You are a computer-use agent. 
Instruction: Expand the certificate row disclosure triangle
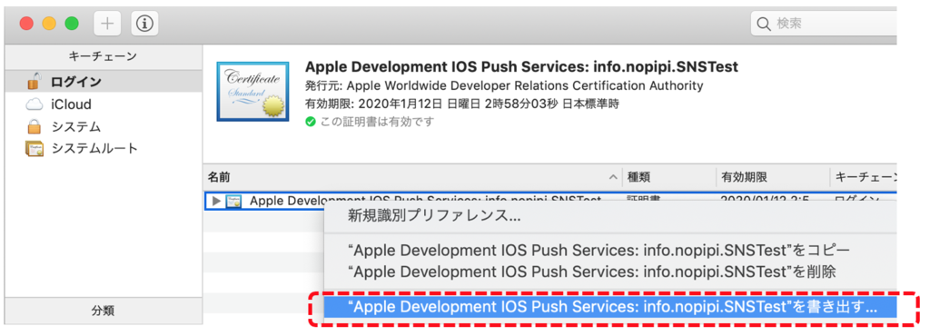click(216, 201)
